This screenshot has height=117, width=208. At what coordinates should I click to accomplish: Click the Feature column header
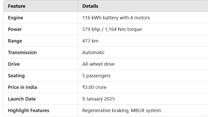pos(17,6)
